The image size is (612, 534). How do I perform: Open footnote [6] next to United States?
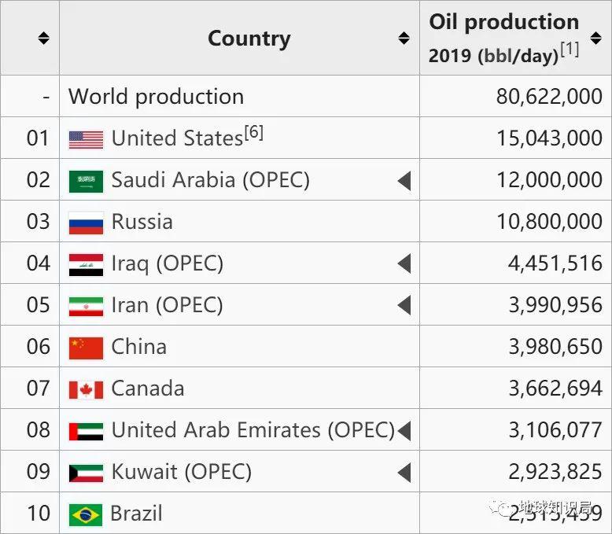pyautogui.click(x=254, y=132)
